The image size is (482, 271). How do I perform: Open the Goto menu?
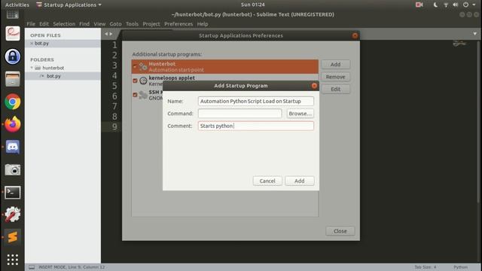click(x=115, y=24)
